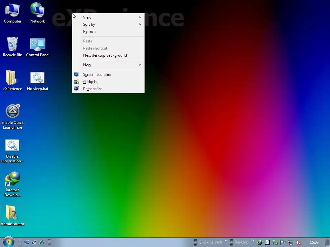Click the muted volume tray icon
Image resolution: width=330 pixels, height=247 pixels.
point(298,242)
